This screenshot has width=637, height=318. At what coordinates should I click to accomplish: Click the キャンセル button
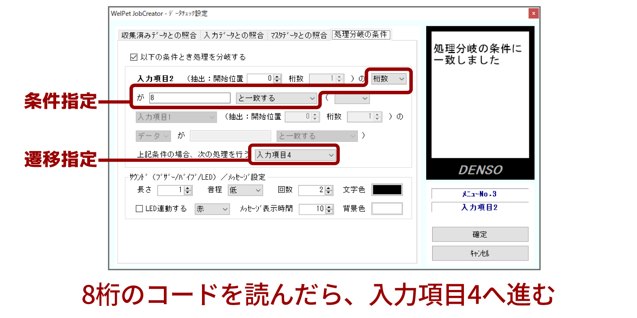pos(480,253)
